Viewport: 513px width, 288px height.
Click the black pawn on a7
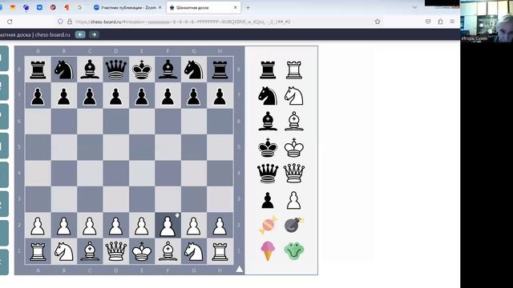pyautogui.click(x=38, y=96)
